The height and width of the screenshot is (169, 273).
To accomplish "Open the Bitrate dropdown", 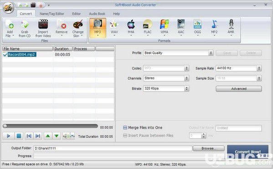I will 187,88.
